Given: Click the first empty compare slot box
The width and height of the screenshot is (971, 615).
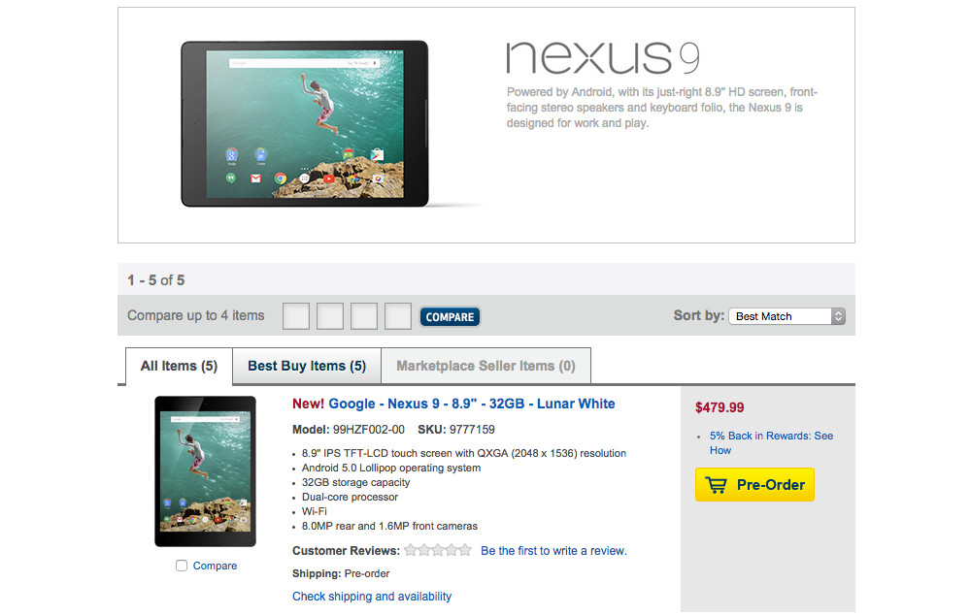Looking at the screenshot, I should click(x=296, y=316).
